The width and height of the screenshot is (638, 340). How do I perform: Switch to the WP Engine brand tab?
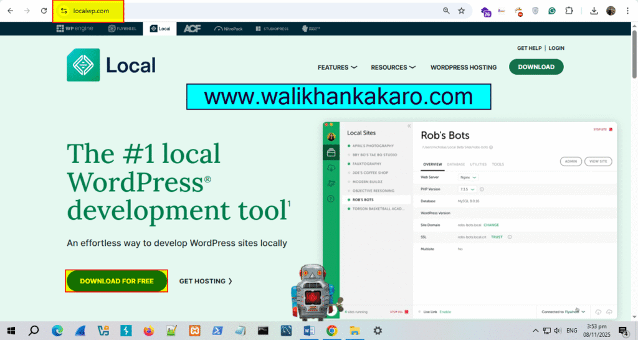[x=75, y=29]
